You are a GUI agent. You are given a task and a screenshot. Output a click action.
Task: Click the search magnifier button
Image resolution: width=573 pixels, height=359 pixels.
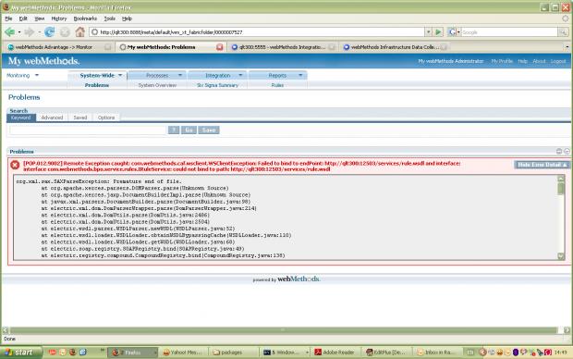(563, 32)
